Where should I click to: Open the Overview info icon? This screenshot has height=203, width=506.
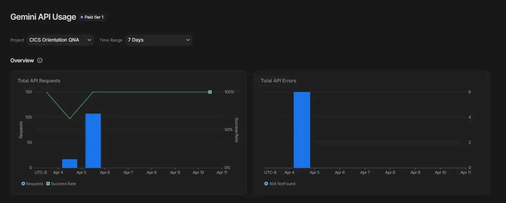(x=40, y=60)
